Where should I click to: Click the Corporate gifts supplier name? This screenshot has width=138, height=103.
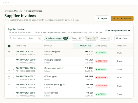55,85
